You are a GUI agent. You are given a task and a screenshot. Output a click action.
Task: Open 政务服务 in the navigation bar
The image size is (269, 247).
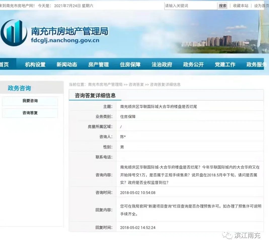[x=256, y=65]
